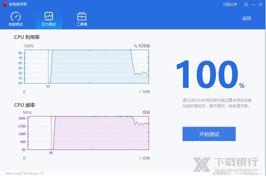Viewport: 266px width, 176px height.
Task: Click the 100% label above usage graph
Action: point(28,46)
